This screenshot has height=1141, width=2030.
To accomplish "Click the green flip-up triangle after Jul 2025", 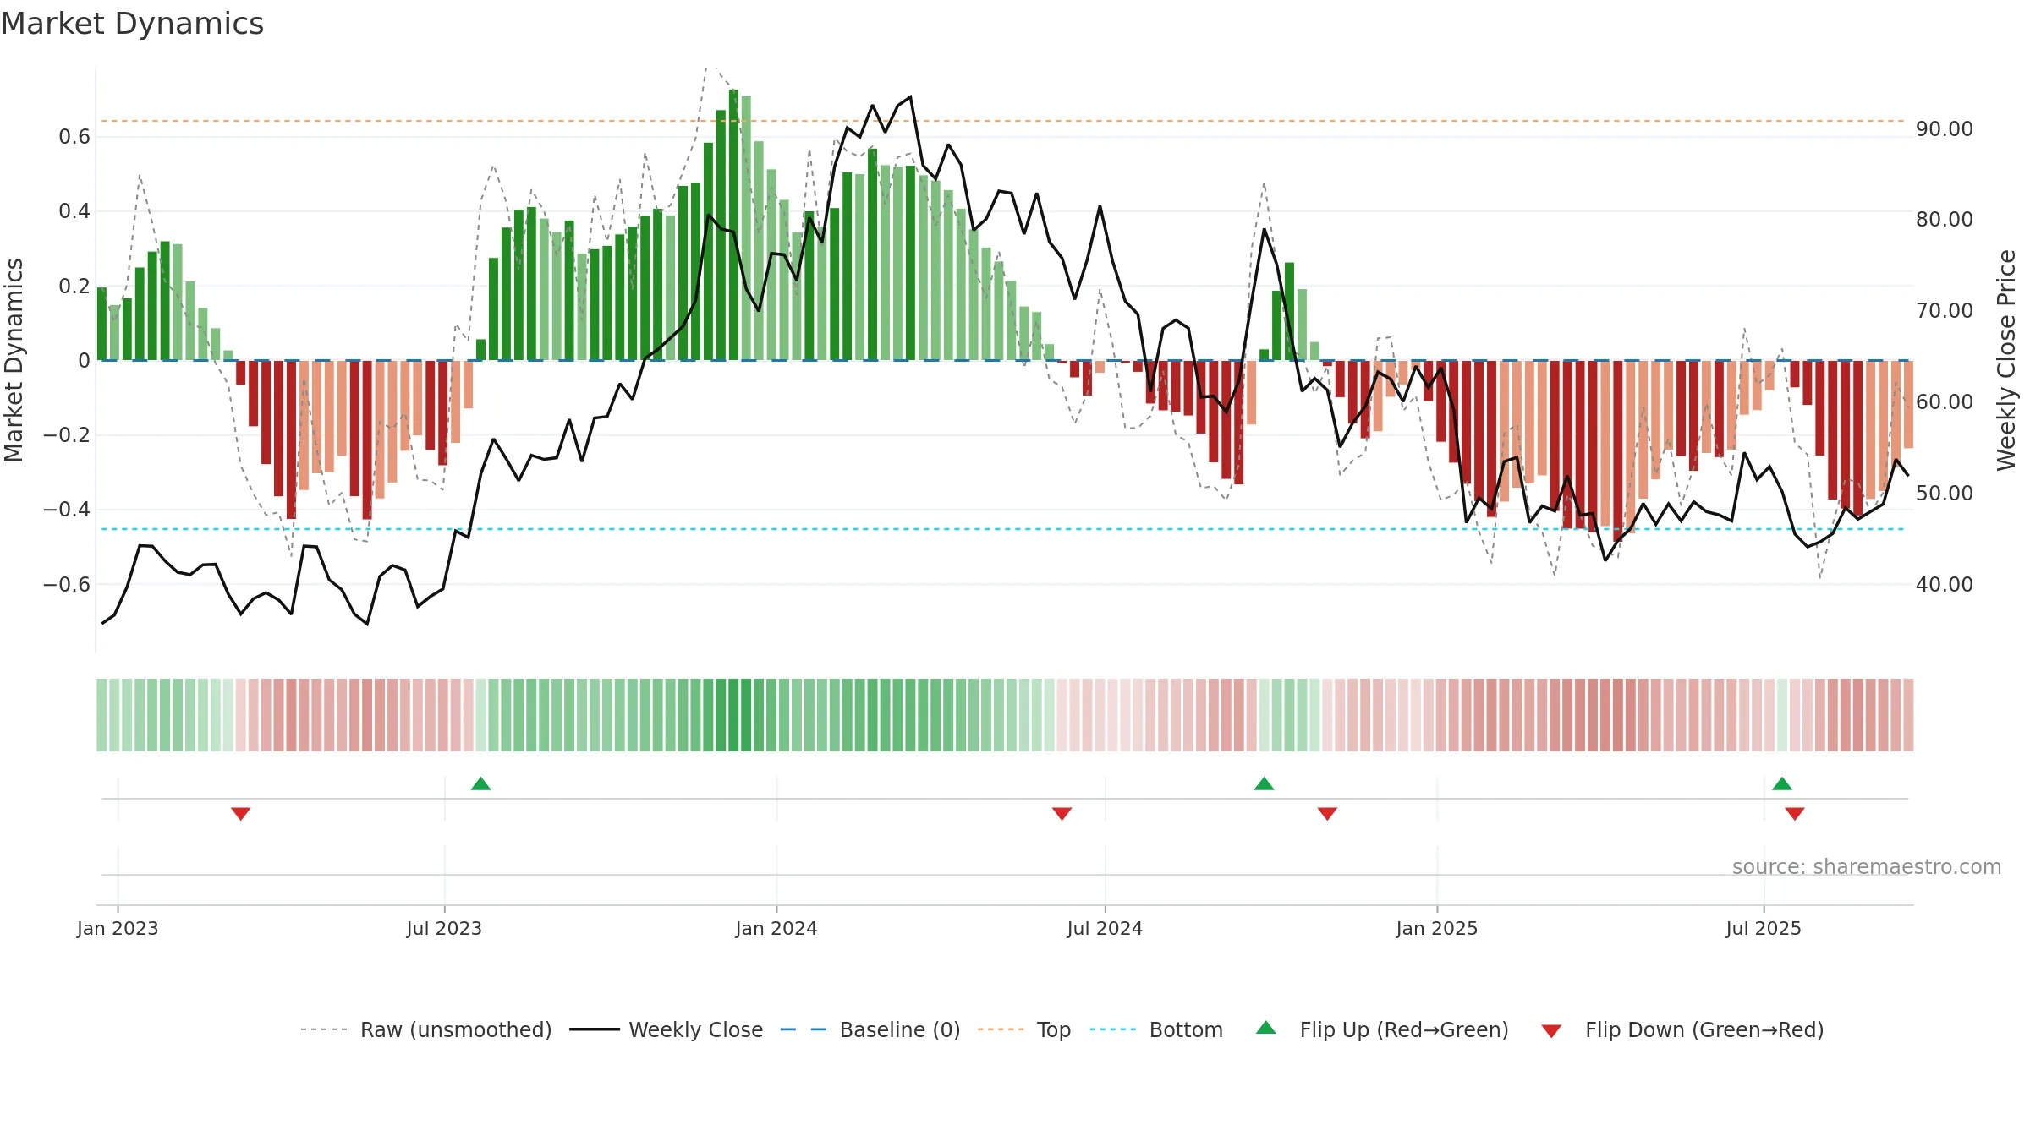I will point(1782,784).
